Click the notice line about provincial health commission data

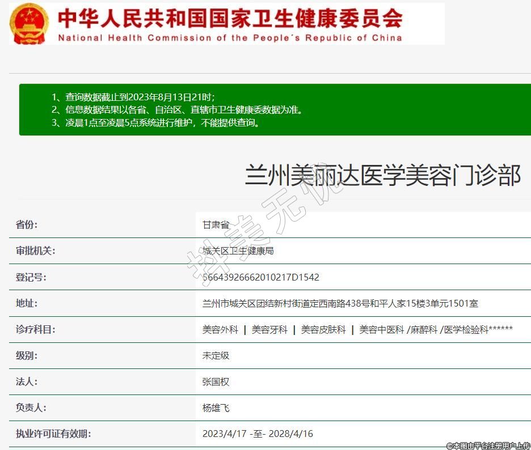click(x=177, y=110)
